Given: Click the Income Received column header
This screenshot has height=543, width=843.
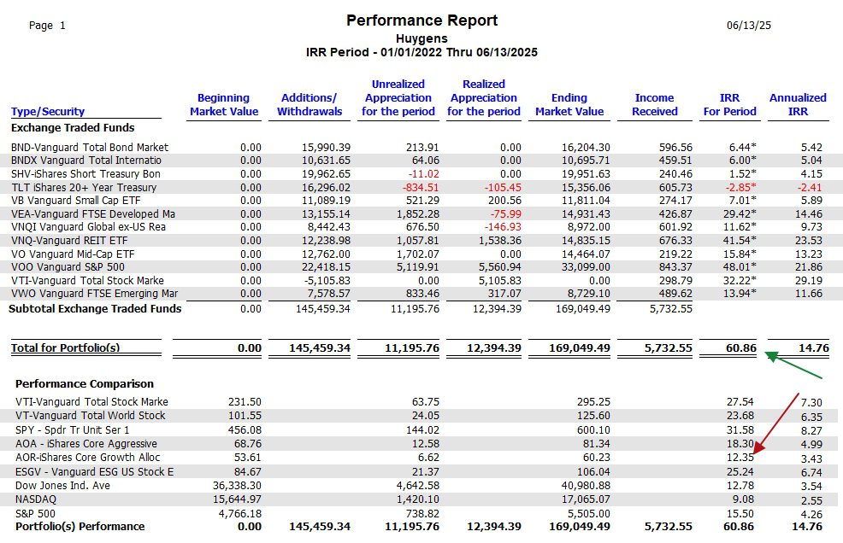Looking at the screenshot, I should click(654, 105).
